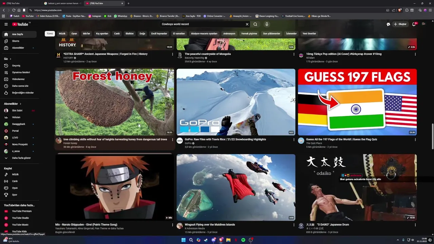Screen dimensions: 434x244
Task: Click the Oluştur create button
Action: pyautogui.click(x=400, y=24)
